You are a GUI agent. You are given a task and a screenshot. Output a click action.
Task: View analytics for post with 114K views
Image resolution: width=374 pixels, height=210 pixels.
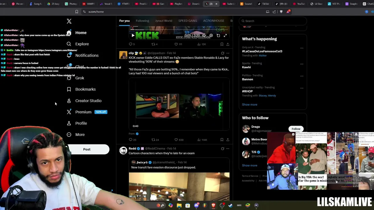(202, 140)
